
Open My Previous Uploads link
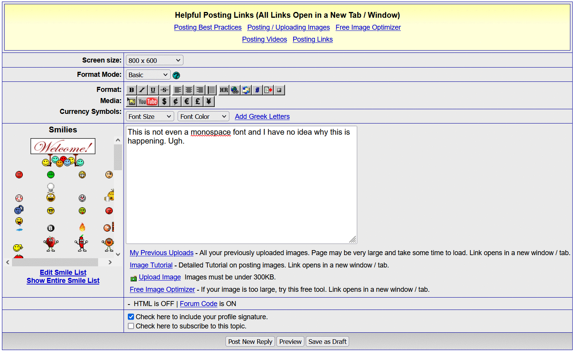[161, 253]
